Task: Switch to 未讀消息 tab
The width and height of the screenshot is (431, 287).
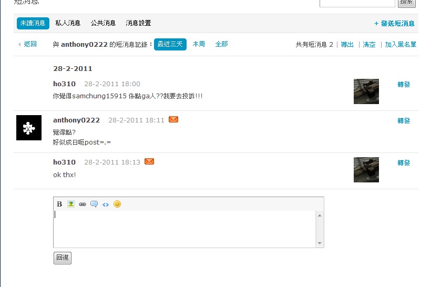Action: pyautogui.click(x=33, y=23)
